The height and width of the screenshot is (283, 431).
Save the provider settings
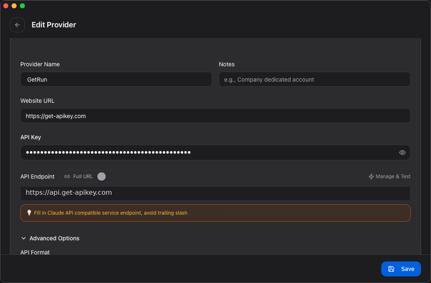point(401,269)
